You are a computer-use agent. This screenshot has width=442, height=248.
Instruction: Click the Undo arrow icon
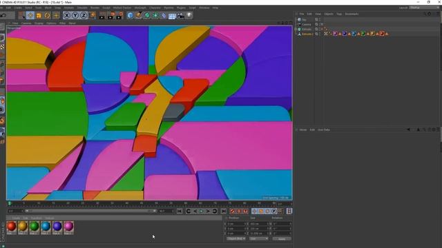coord(3,15)
